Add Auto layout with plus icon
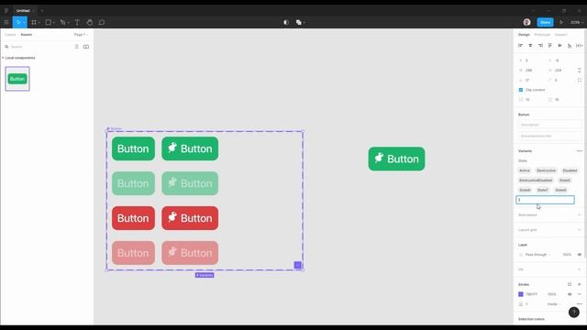The width and height of the screenshot is (587, 330). pyautogui.click(x=579, y=214)
